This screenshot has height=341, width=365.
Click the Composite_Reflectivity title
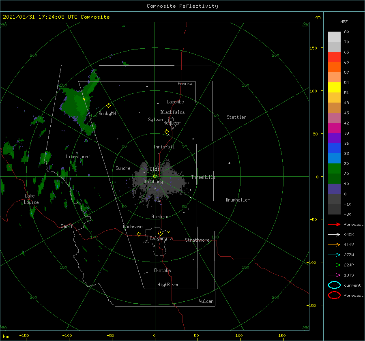(x=182, y=6)
